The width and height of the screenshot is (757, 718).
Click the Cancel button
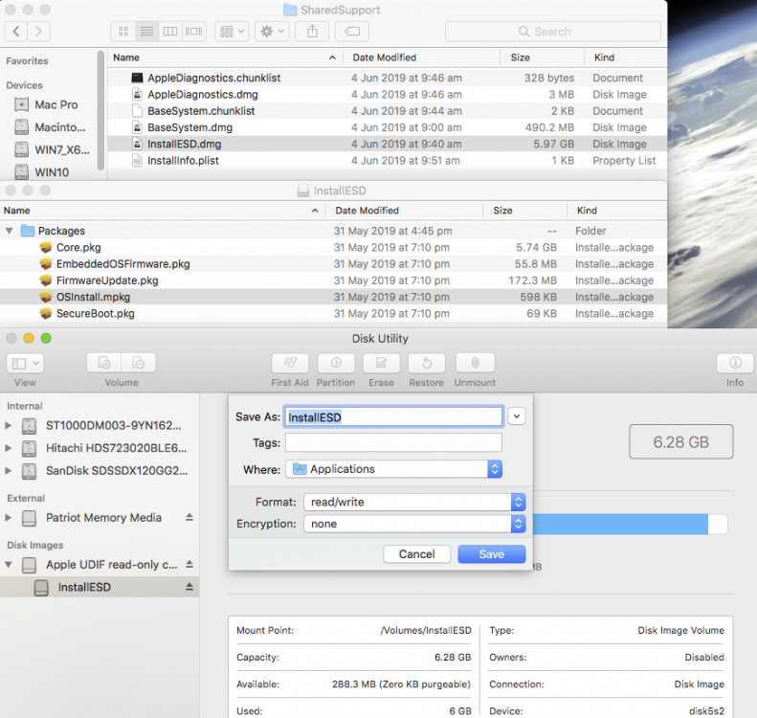416,554
